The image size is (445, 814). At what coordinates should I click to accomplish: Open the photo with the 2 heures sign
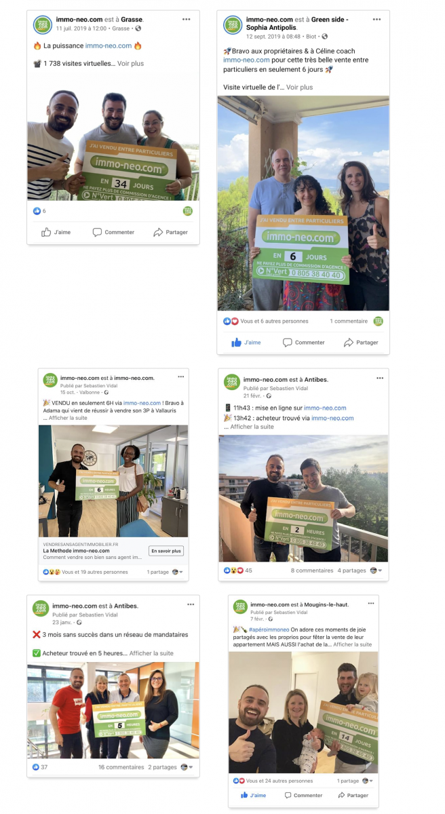(303, 499)
